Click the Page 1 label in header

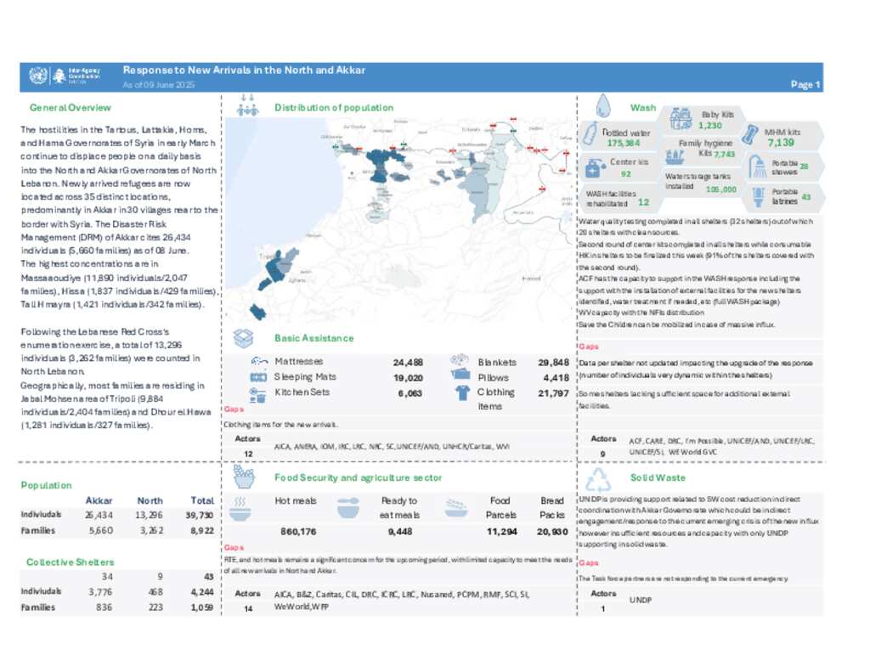805,85
